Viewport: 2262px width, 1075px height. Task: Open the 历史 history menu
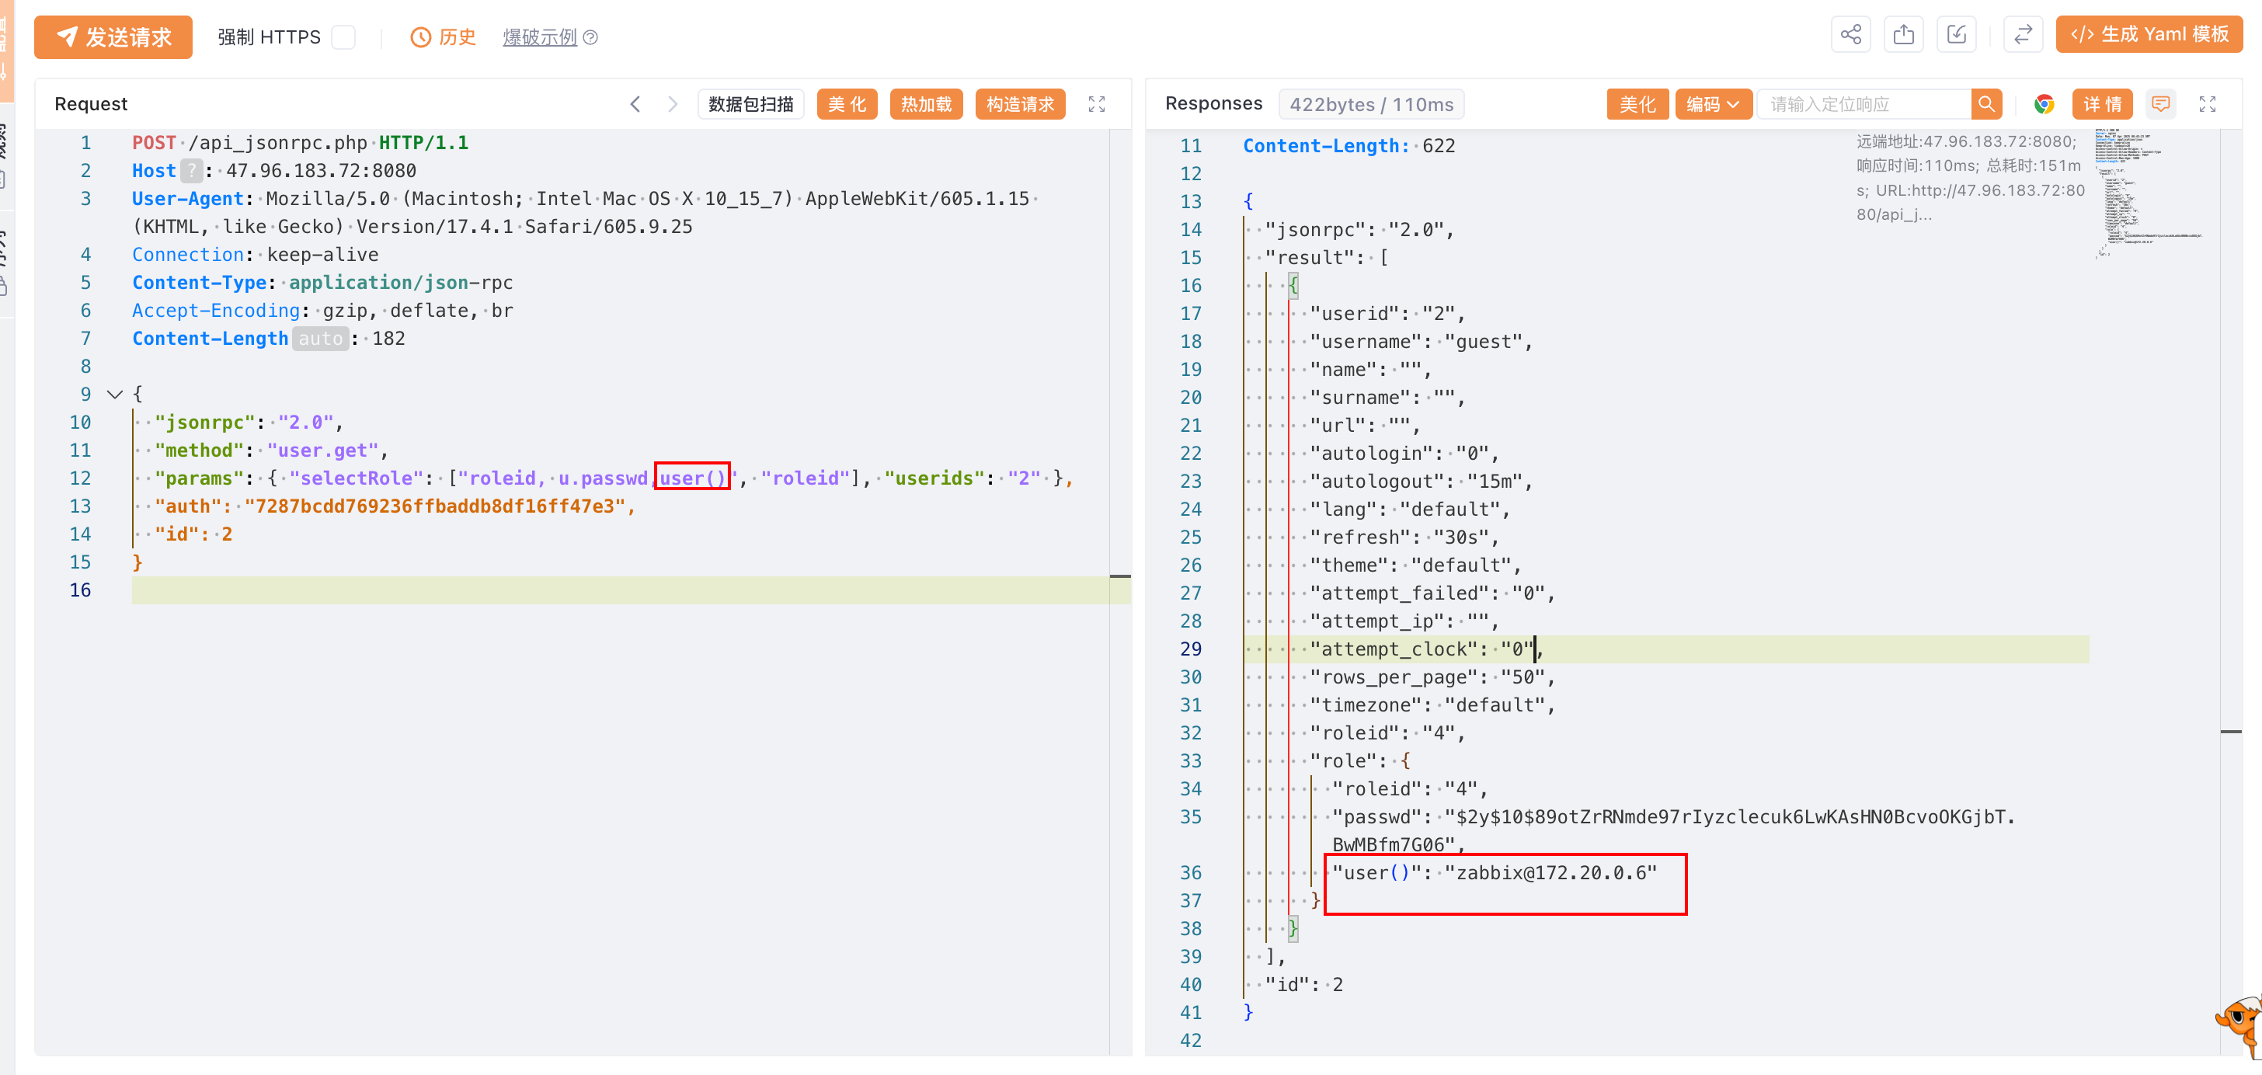[x=444, y=37]
